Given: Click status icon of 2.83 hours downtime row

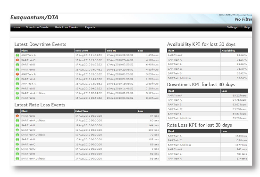Looking at the screenshot, I should pyautogui.click(x=17, y=84).
